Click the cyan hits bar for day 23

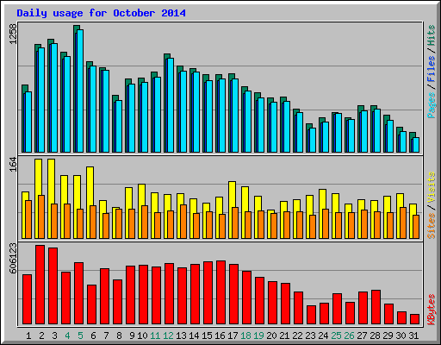coord(313,141)
